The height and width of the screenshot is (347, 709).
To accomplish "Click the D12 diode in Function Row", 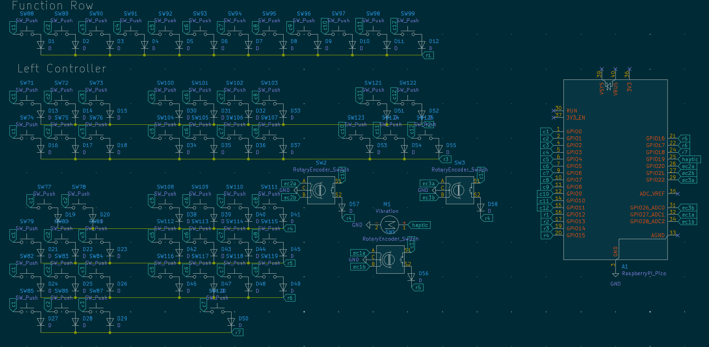I will tap(421, 45).
